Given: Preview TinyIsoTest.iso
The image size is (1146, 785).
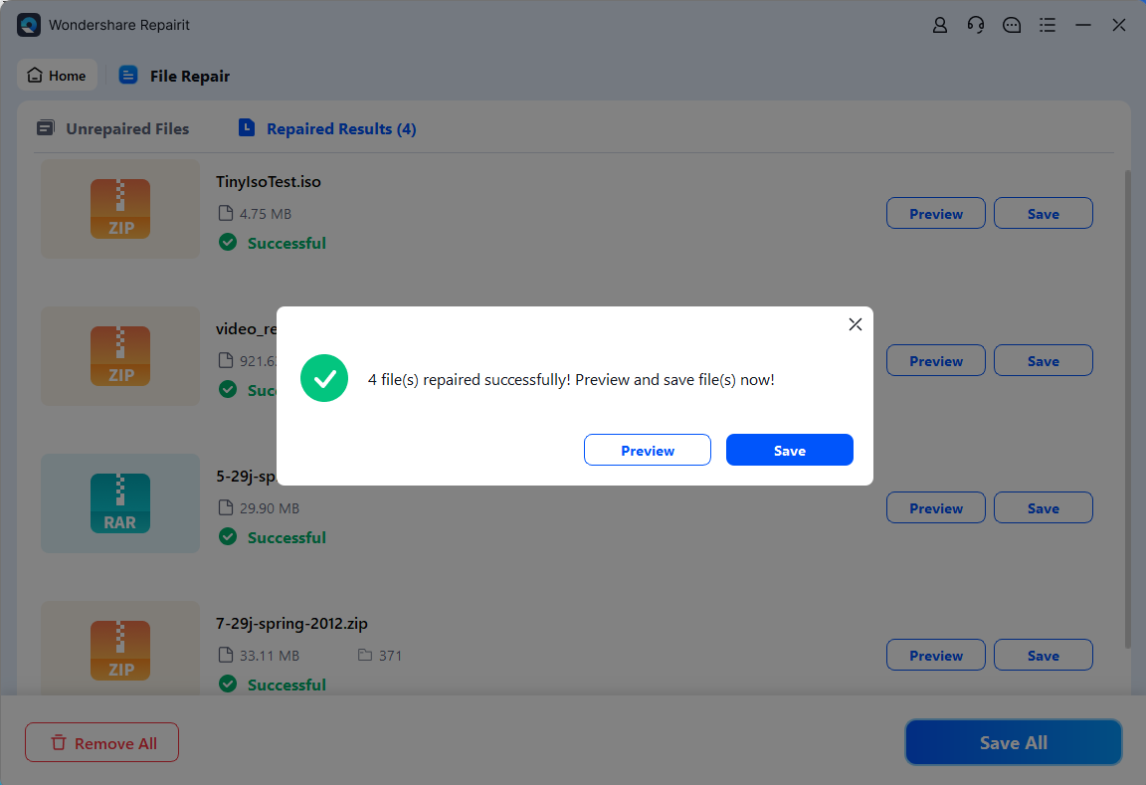Looking at the screenshot, I should pyautogui.click(x=935, y=214).
